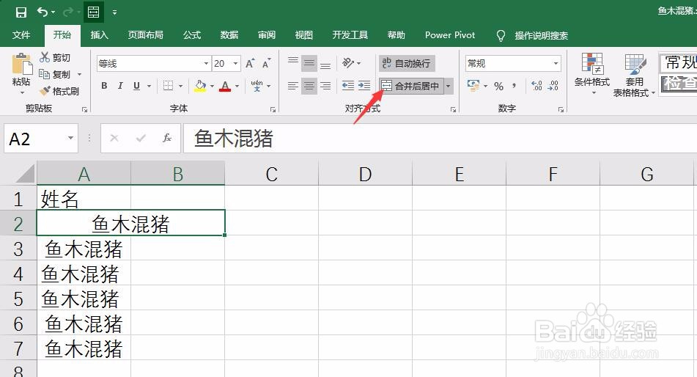This screenshot has height=377, width=697.
Task: Align text right
Action: point(325,86)
